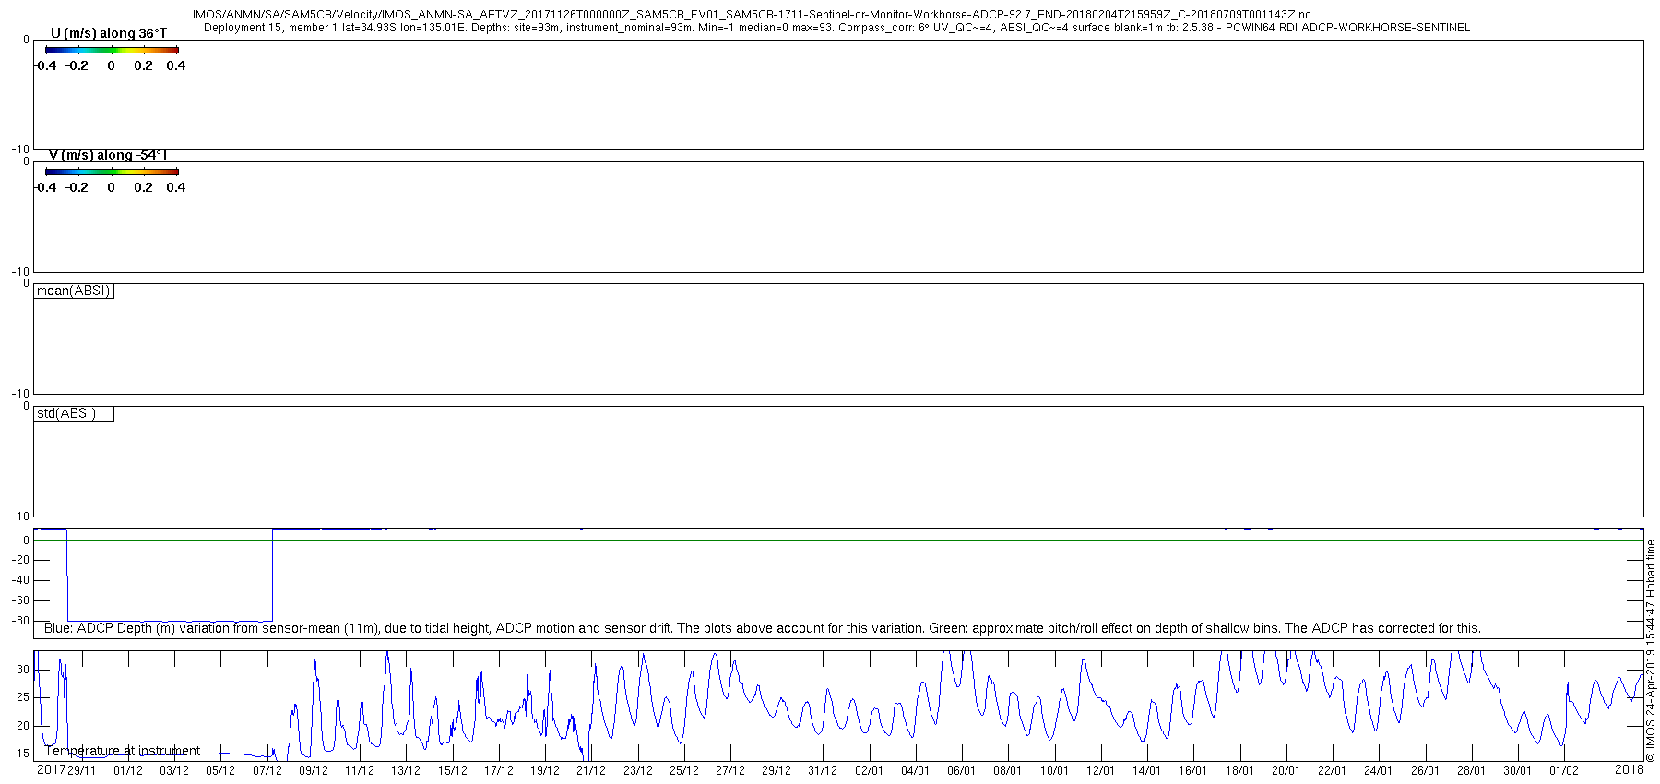
Task: Click the 11/12 date tick label
Action: tap(360, 771)
